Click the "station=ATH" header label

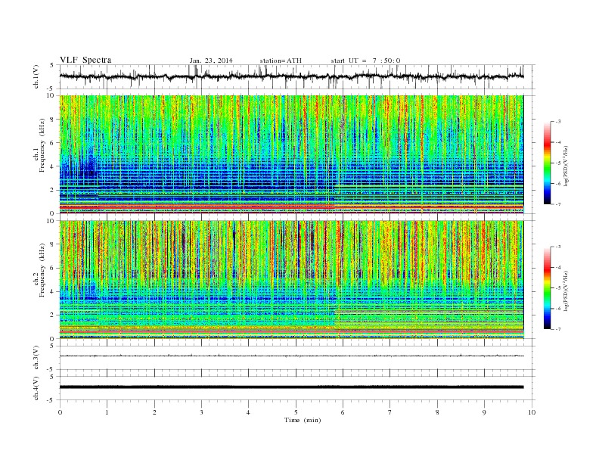281,61
